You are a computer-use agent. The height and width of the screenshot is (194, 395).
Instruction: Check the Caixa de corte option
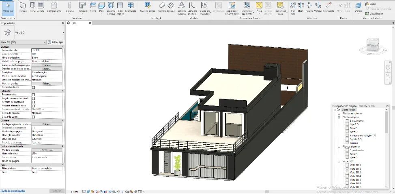34,117
